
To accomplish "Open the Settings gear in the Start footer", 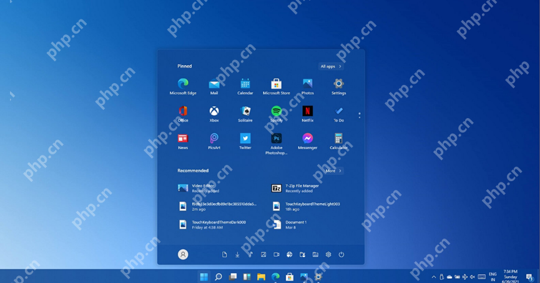I will point(328,254).
